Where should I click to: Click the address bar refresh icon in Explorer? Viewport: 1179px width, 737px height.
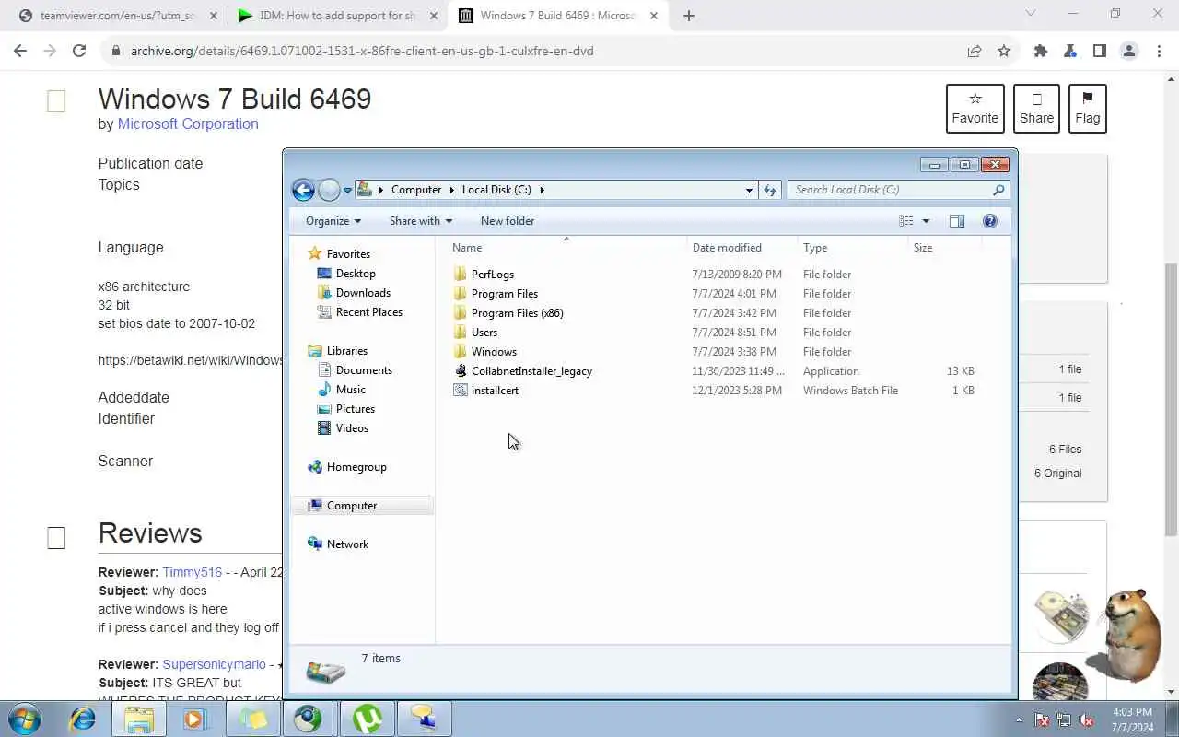770,190
